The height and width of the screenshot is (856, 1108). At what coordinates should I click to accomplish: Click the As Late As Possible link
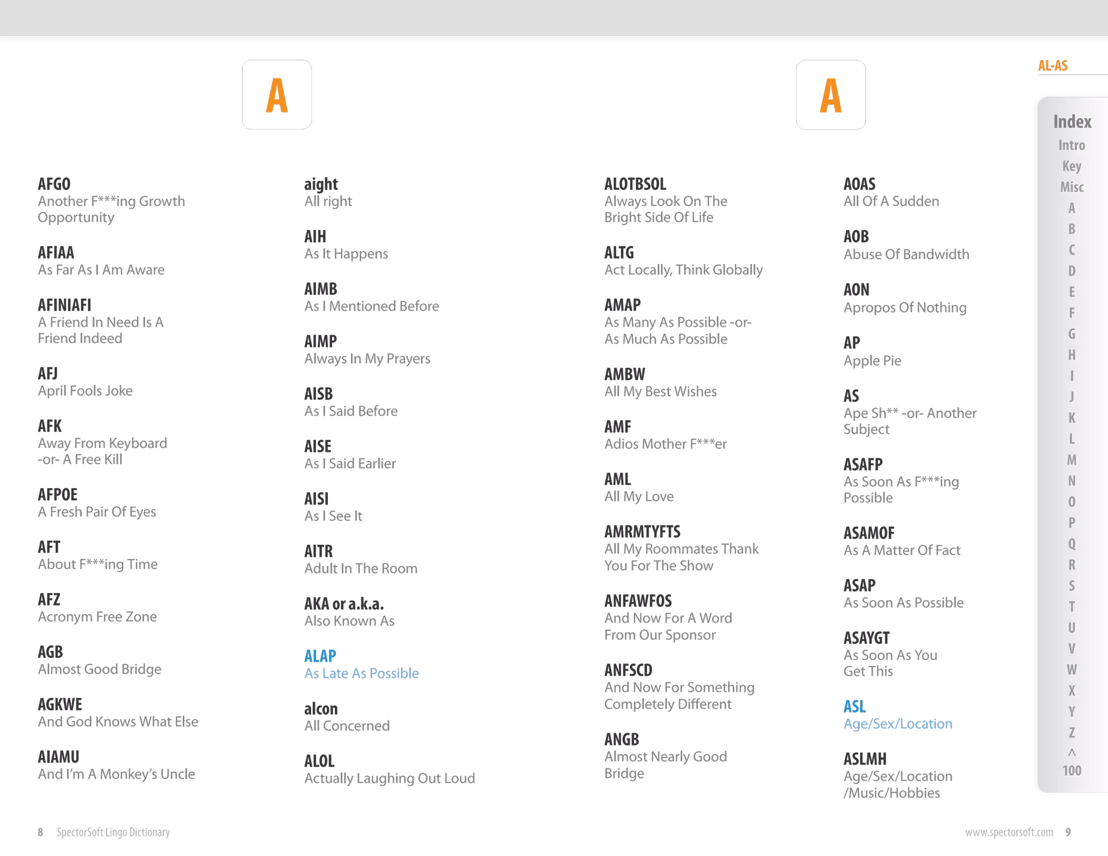[361, 674]
